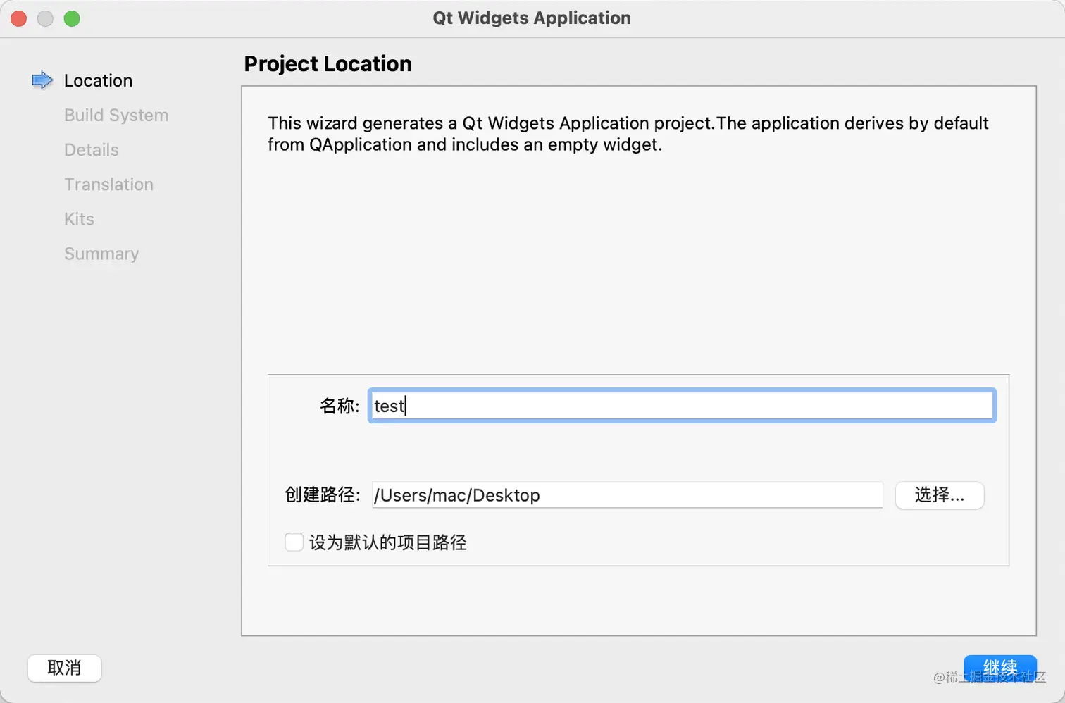Click the blue arrow icon beside Location
Viewport: 1065px width, 703px height.
[x=42, y=80]
